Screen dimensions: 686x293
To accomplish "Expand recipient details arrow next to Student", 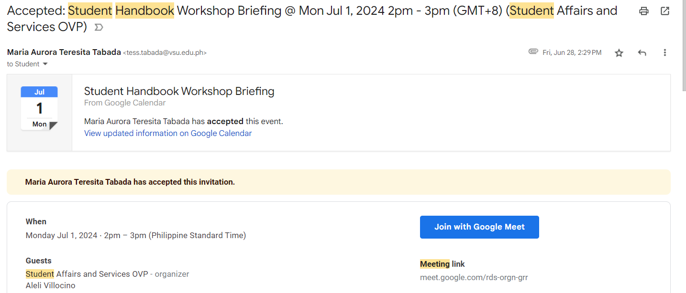I will (45, 64).
